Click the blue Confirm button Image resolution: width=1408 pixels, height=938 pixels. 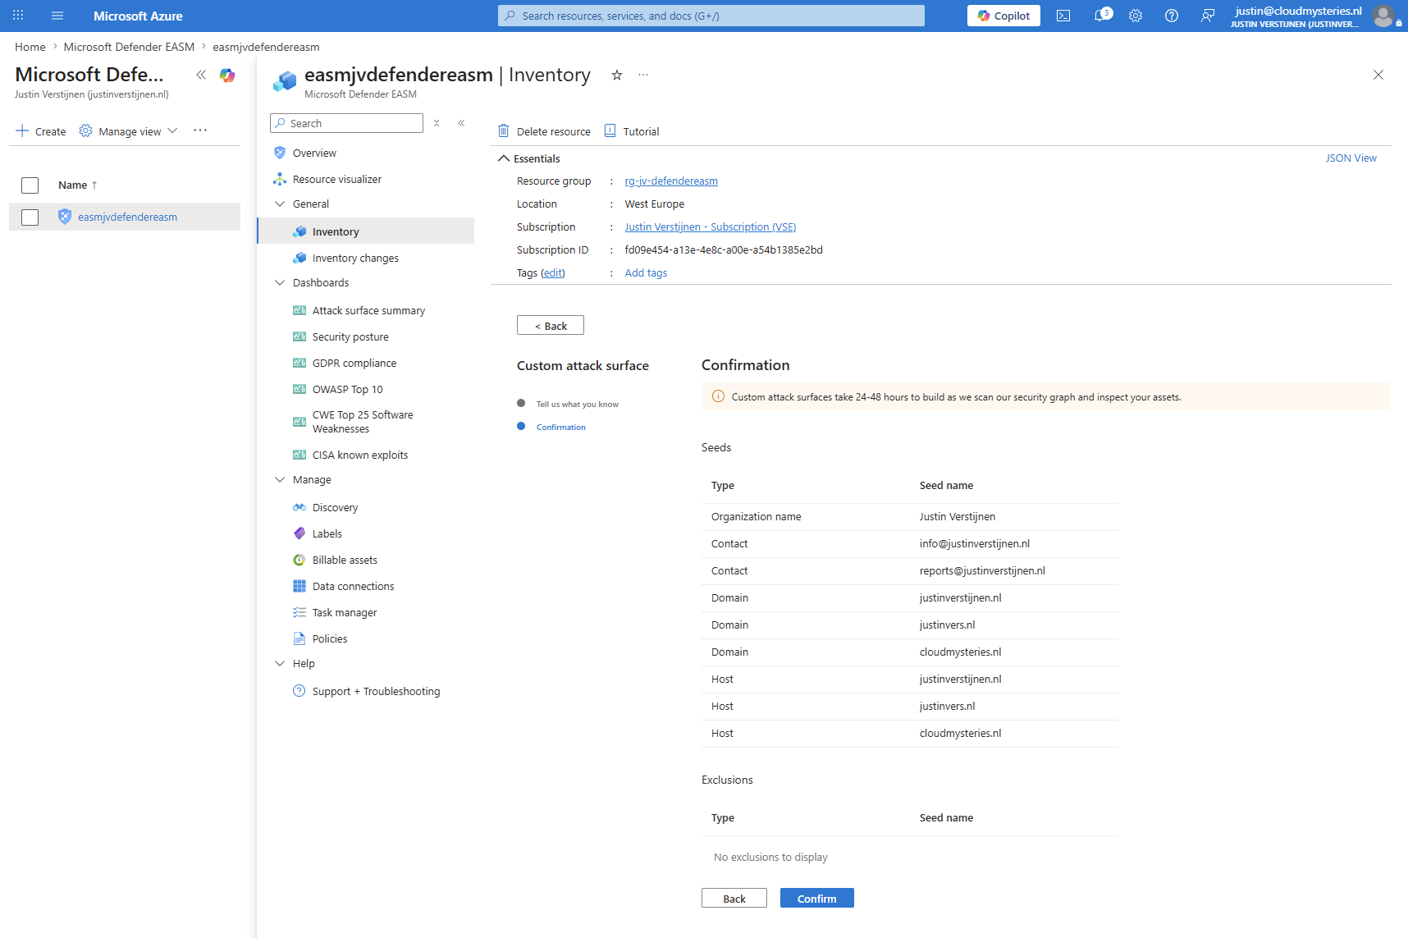tap(817, 899)
